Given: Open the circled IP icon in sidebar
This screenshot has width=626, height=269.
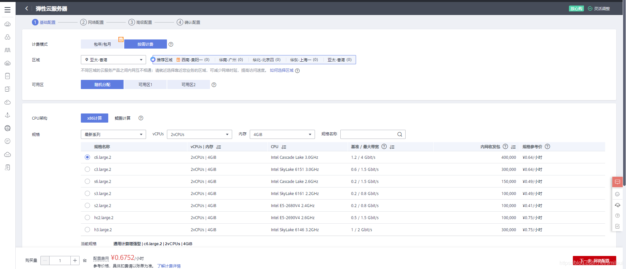Looking at the screenshot, I should pos(7,142).
